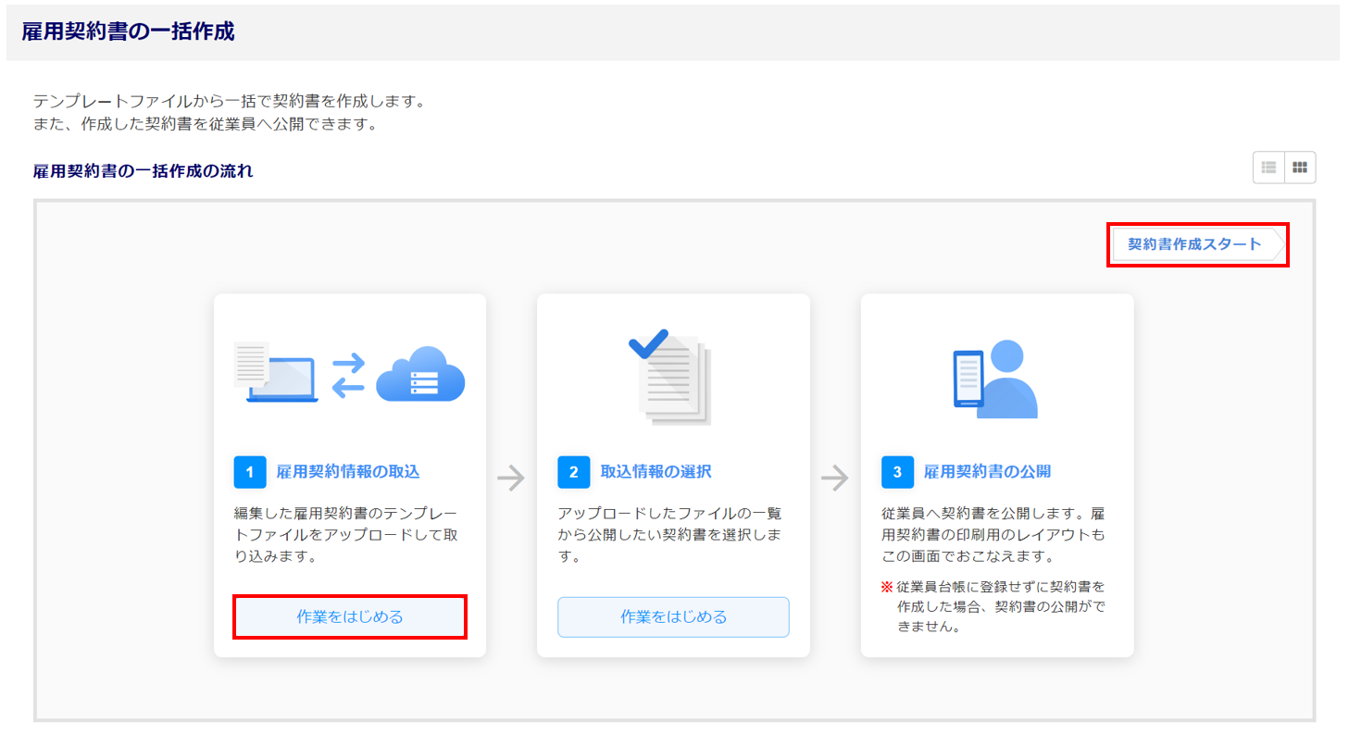This screenshot has height=734, width=1349.
Task: Start work under 取込情報の選択 card
Action: click(673, 617)
